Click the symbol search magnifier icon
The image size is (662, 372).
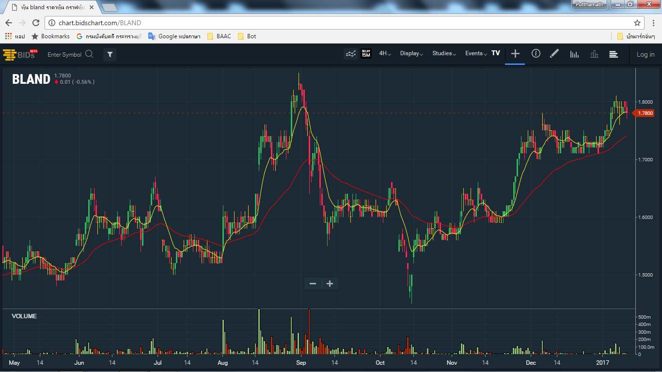(x=89, y=54)
